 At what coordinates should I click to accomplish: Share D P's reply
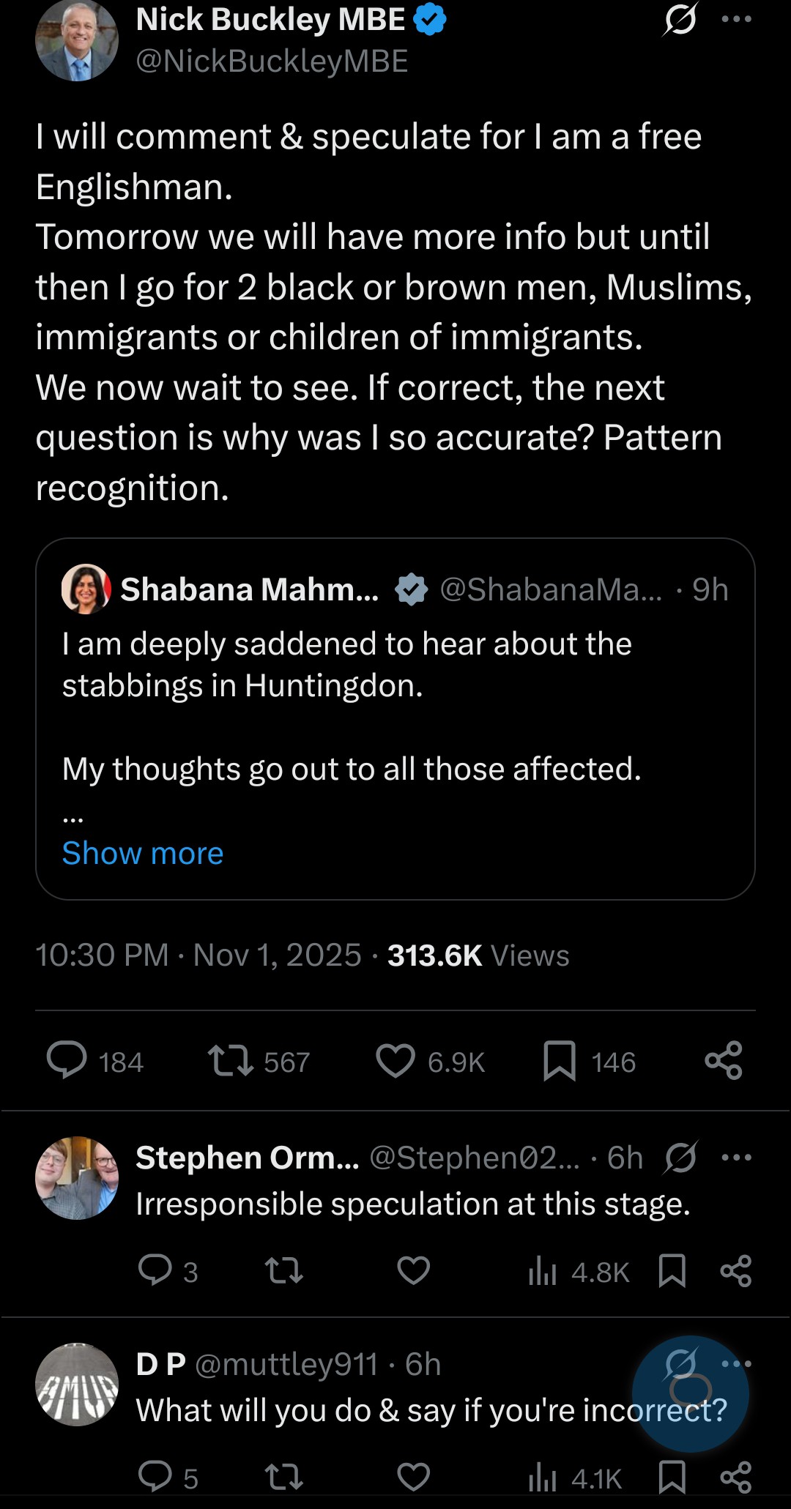pos(736,1477)
